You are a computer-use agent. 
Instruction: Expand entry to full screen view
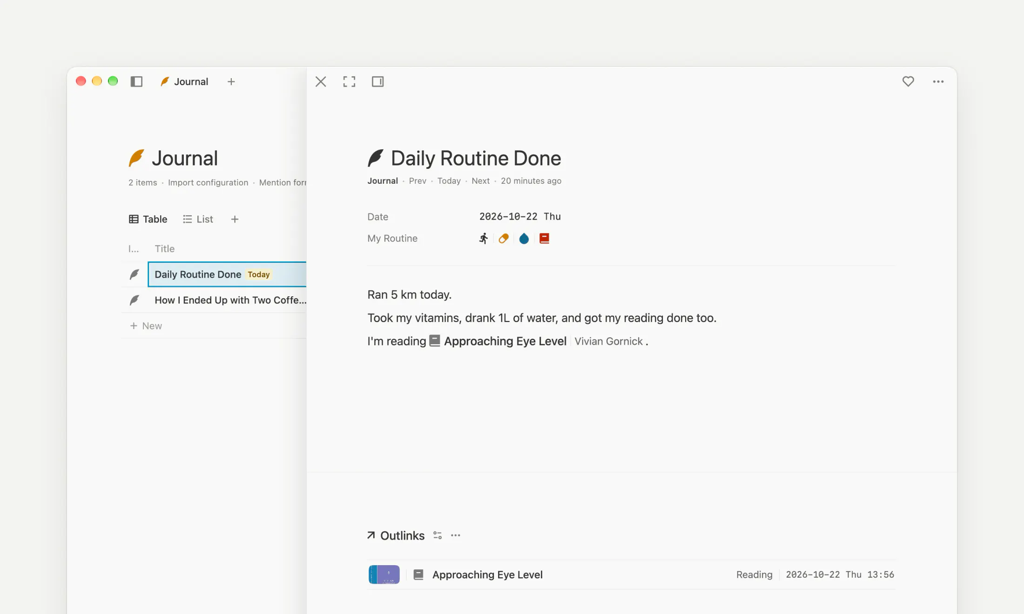click(349, 82)
